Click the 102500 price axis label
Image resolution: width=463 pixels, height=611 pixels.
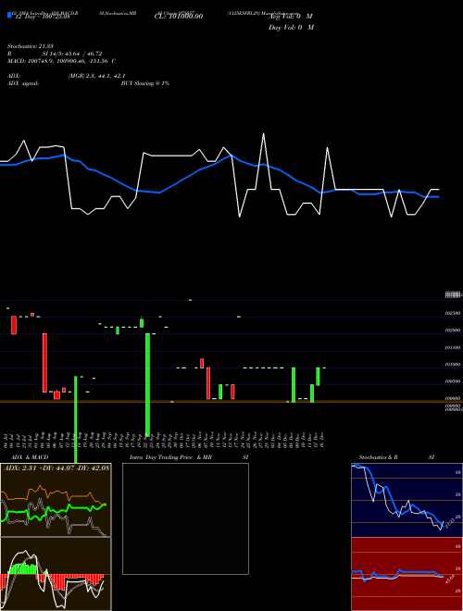pos(453,313)
